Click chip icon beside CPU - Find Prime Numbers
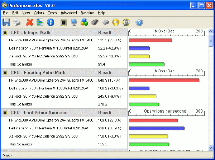Image resolution: width=215 pixels, height=160 pixels. (x=5, y=113)
